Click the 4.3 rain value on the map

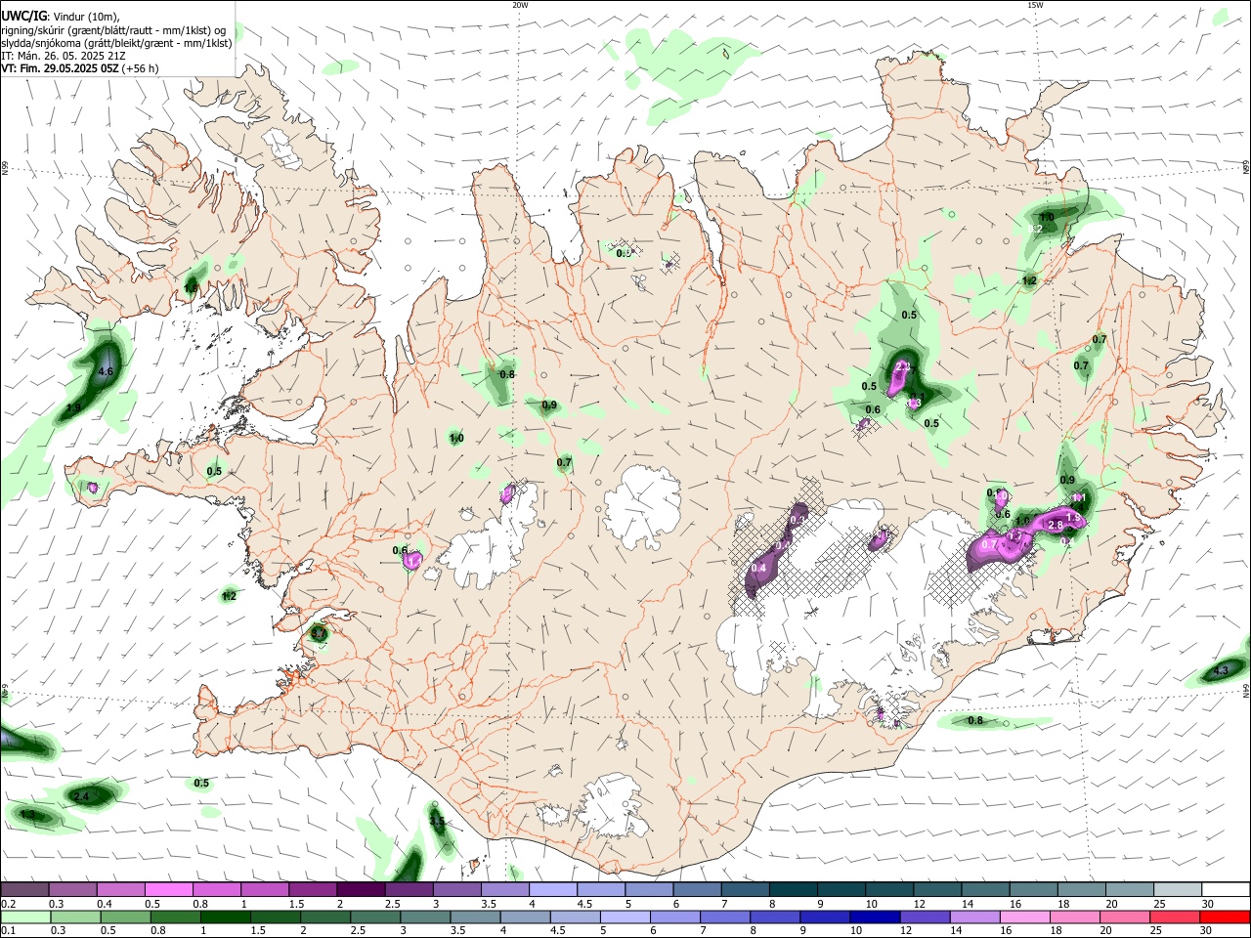pyautogui.click(x=1221, y=671)
